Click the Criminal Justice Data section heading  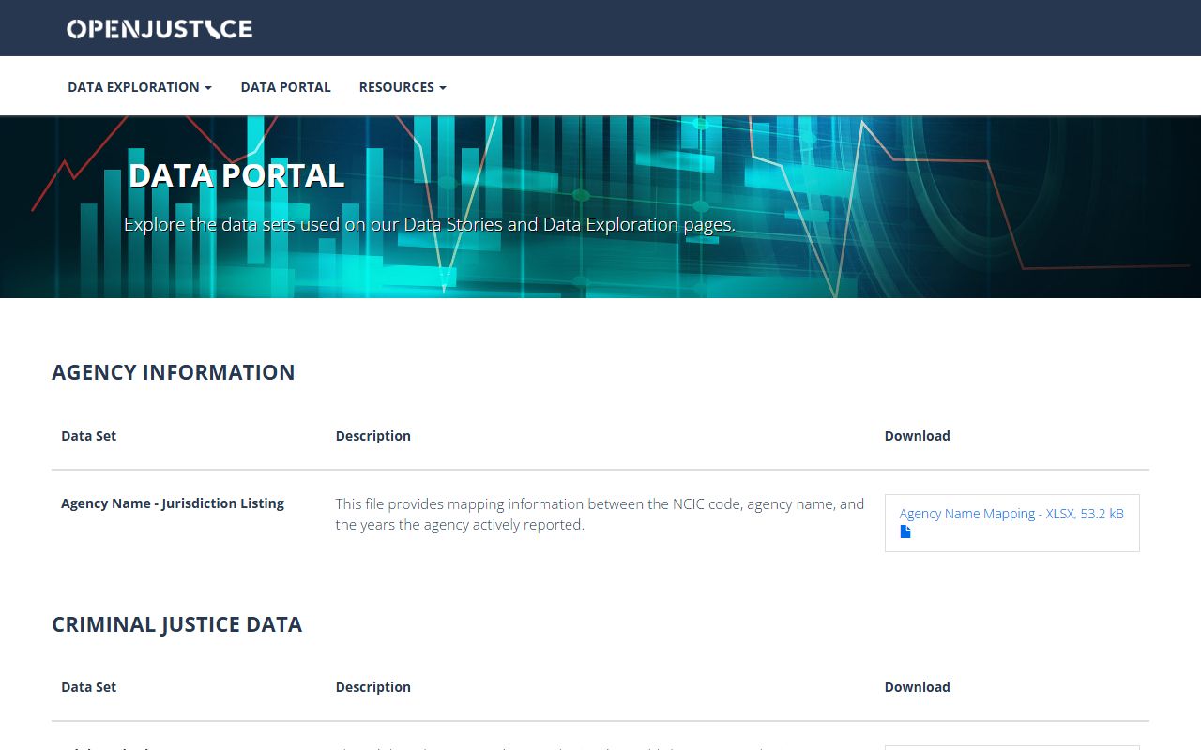[x=177, y=625]
